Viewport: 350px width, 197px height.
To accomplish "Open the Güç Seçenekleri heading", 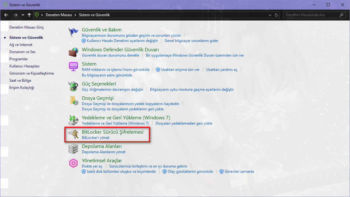I will pos(99,84).
